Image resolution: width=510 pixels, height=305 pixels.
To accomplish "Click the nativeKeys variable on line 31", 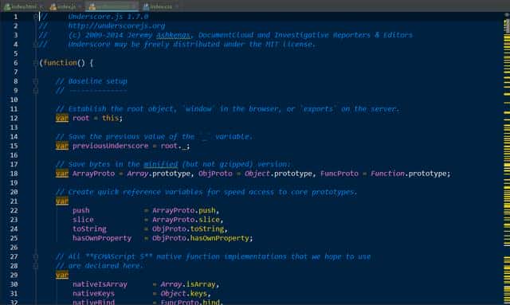I will click(x=94, y=294).
